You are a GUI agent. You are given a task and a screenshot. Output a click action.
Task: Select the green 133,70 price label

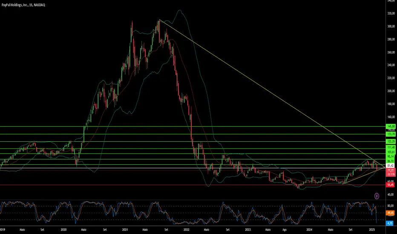pyautogui.click(x=391, y=134)
